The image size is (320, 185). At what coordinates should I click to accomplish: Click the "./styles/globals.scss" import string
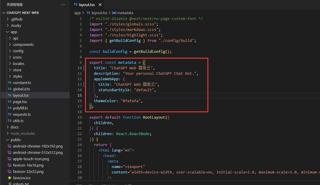(130, 24)
